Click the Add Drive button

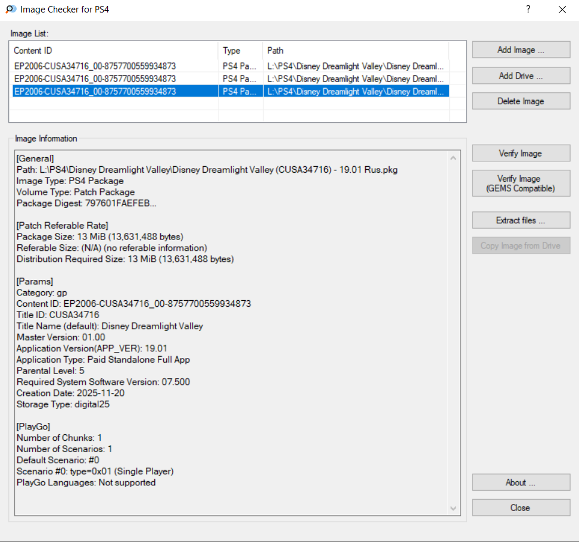point(521,76)
